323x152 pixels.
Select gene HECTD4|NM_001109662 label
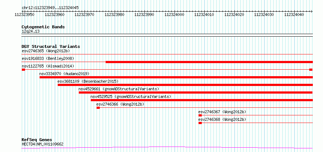click(x=42, y=144)
